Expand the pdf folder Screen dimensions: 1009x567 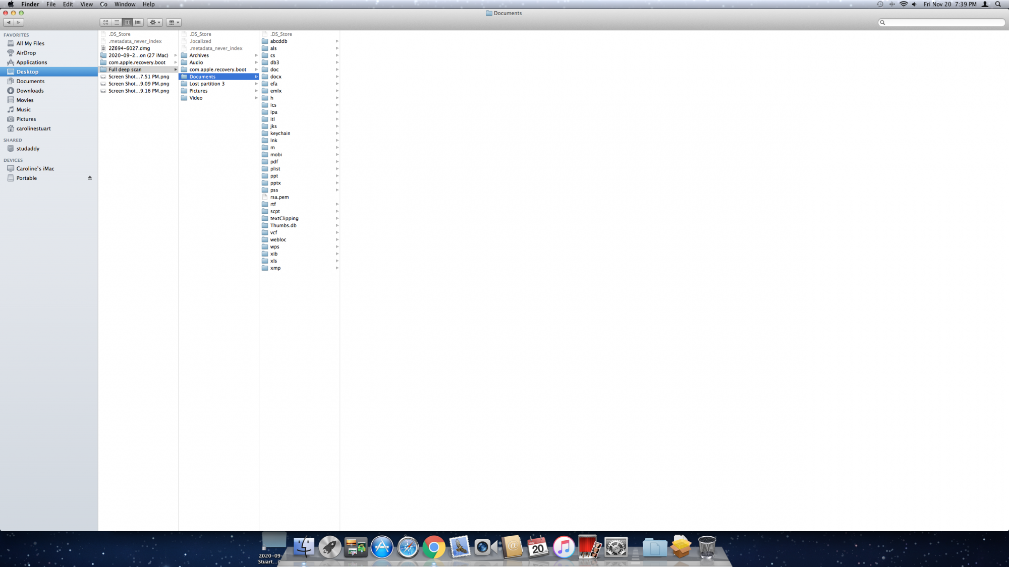click(274, 162)
